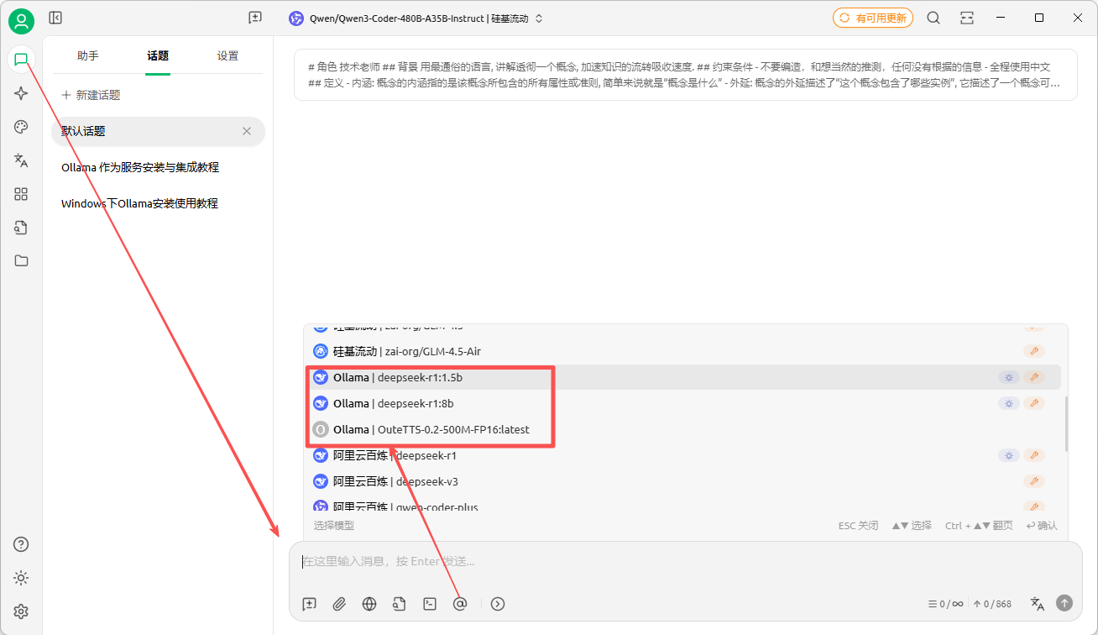The height and width of the screenshot is (635, 1098).
Task: Click reasoning tag on 阿里云百炼 deepseek-r1 row
Action: [1008, 455]
